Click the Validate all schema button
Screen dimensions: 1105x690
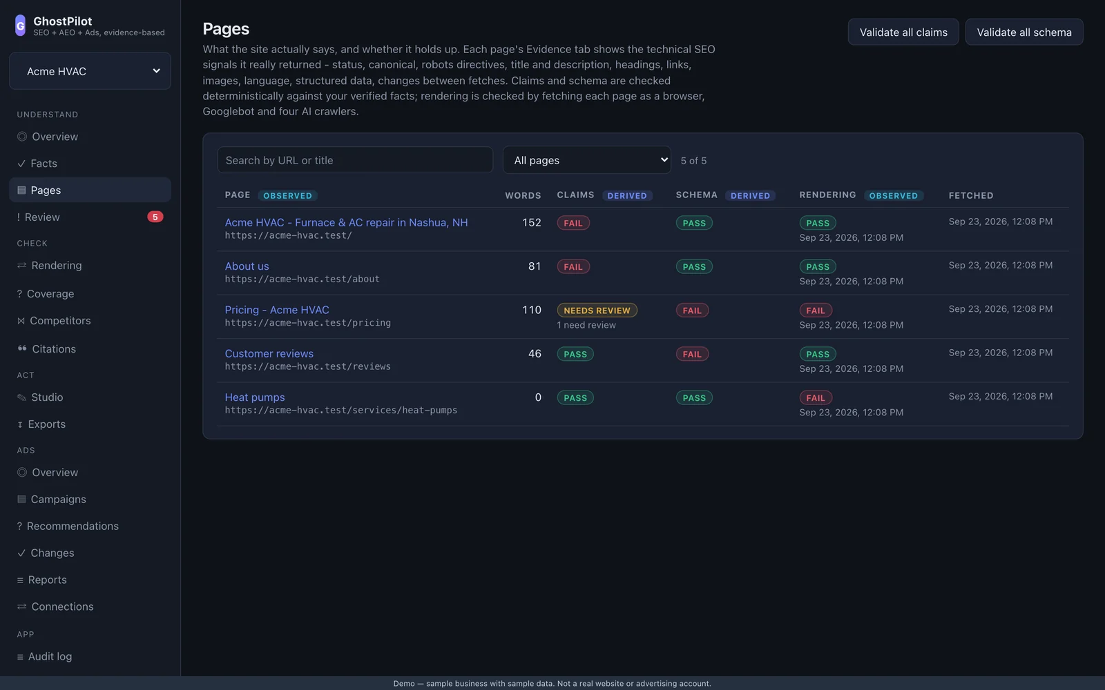(1024, 32)
